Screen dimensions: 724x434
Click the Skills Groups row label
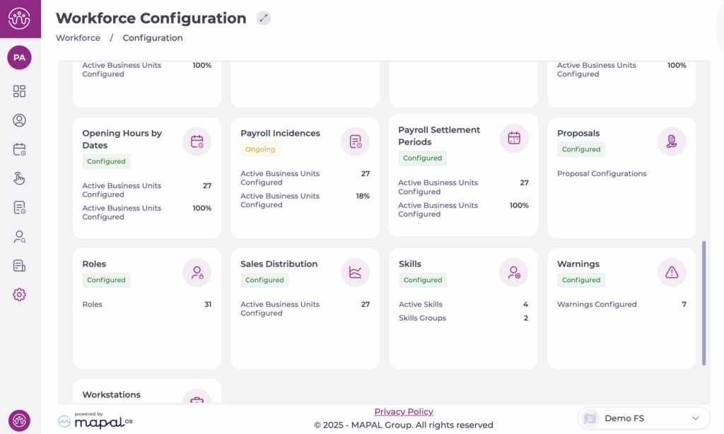(x=423, y=317)
